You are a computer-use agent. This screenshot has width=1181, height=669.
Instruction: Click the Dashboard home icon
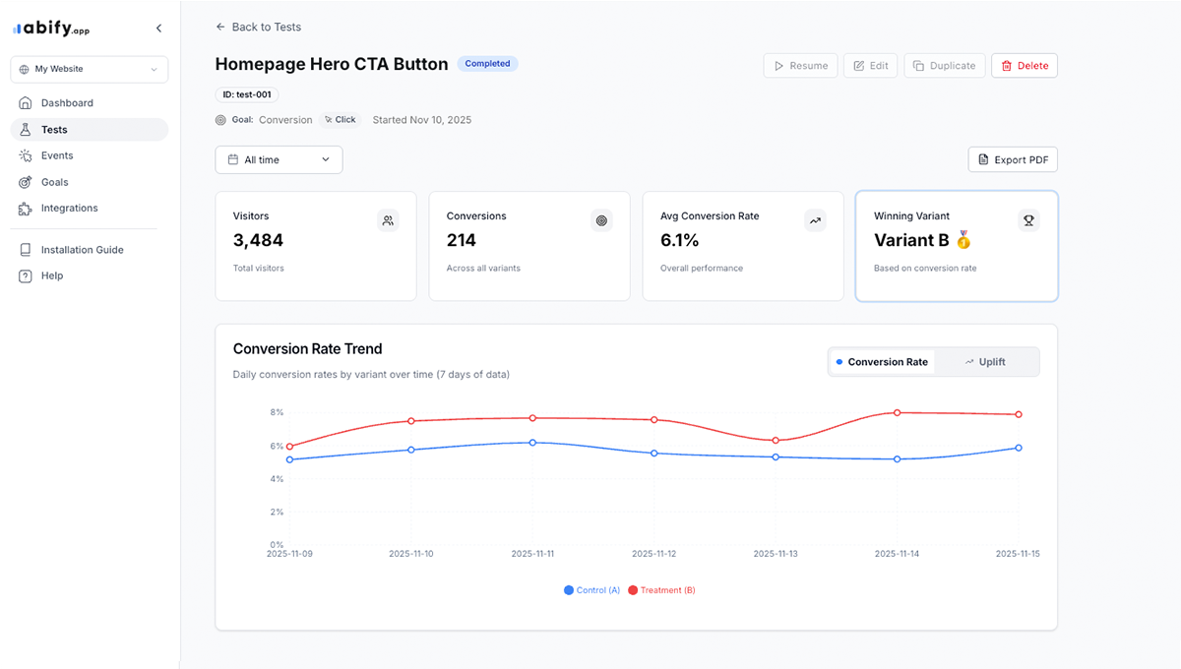point(26,102)
